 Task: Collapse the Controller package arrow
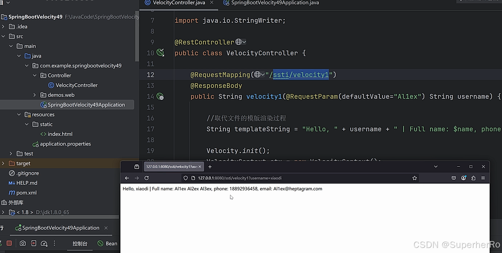pyautogui.click(x=35, y=75)
